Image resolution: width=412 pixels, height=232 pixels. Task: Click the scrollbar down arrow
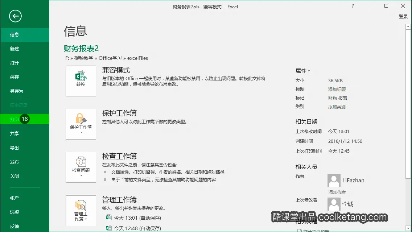click(x=408, y=228)
